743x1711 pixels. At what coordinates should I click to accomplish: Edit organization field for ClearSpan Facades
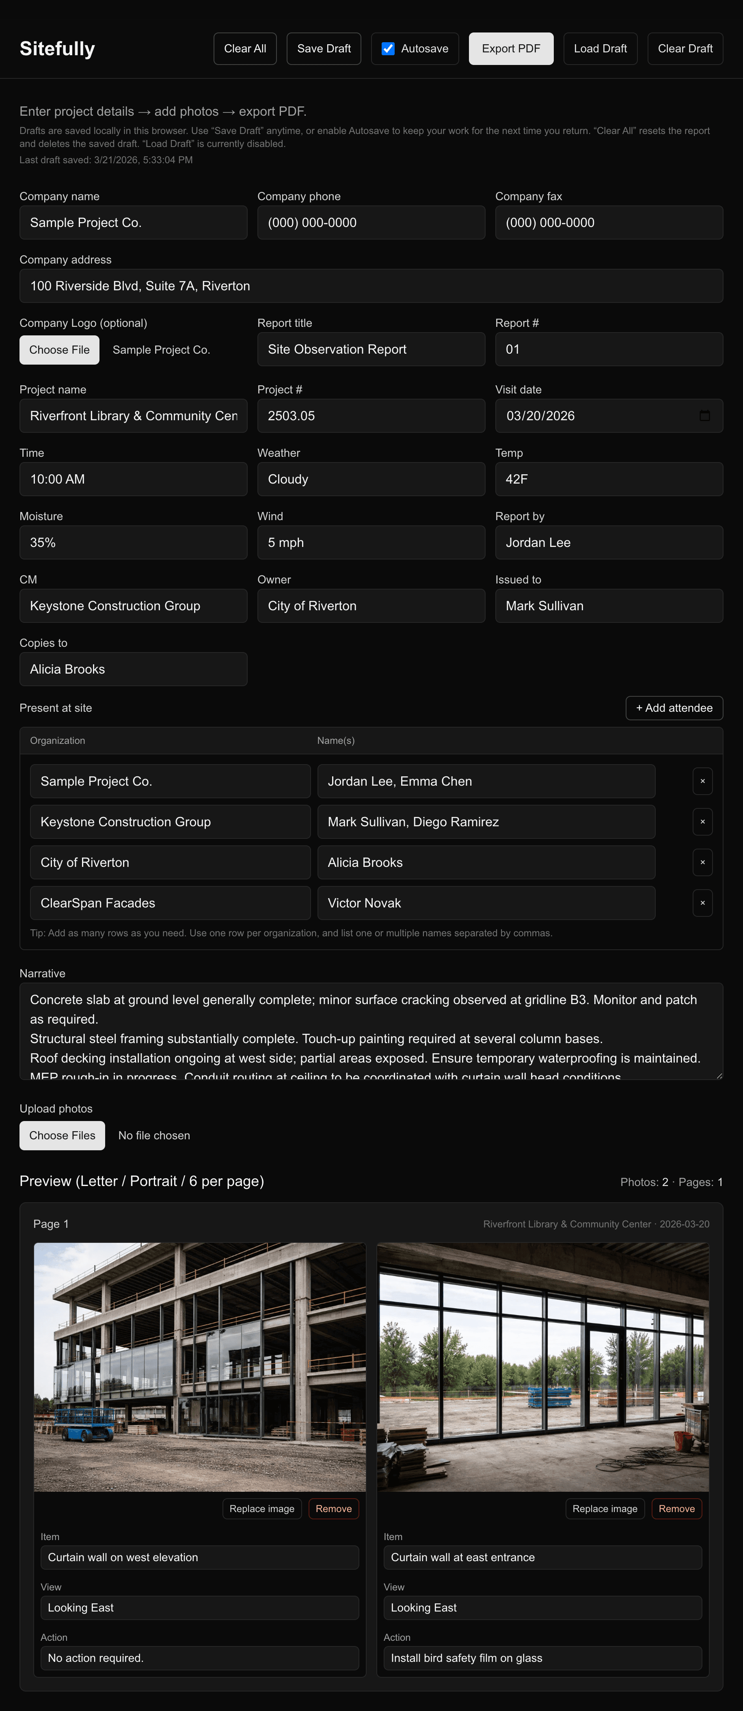[170, 903]
